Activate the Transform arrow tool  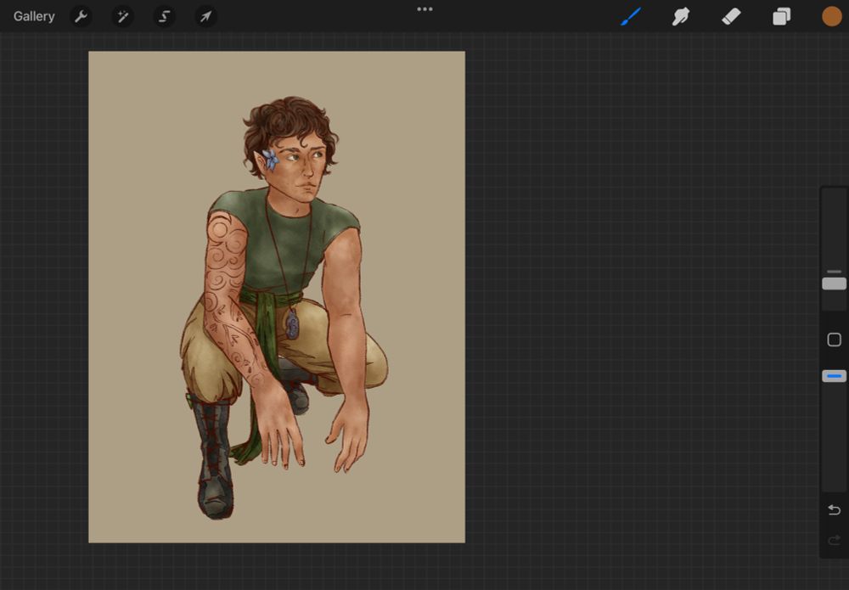click(x=205, y=16)
